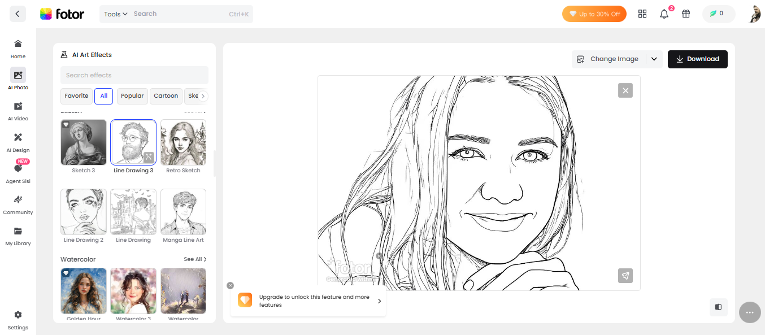Open AI Photo in sidebar
The height and width of the screenshot is (335, 765).
pos(18,80)
